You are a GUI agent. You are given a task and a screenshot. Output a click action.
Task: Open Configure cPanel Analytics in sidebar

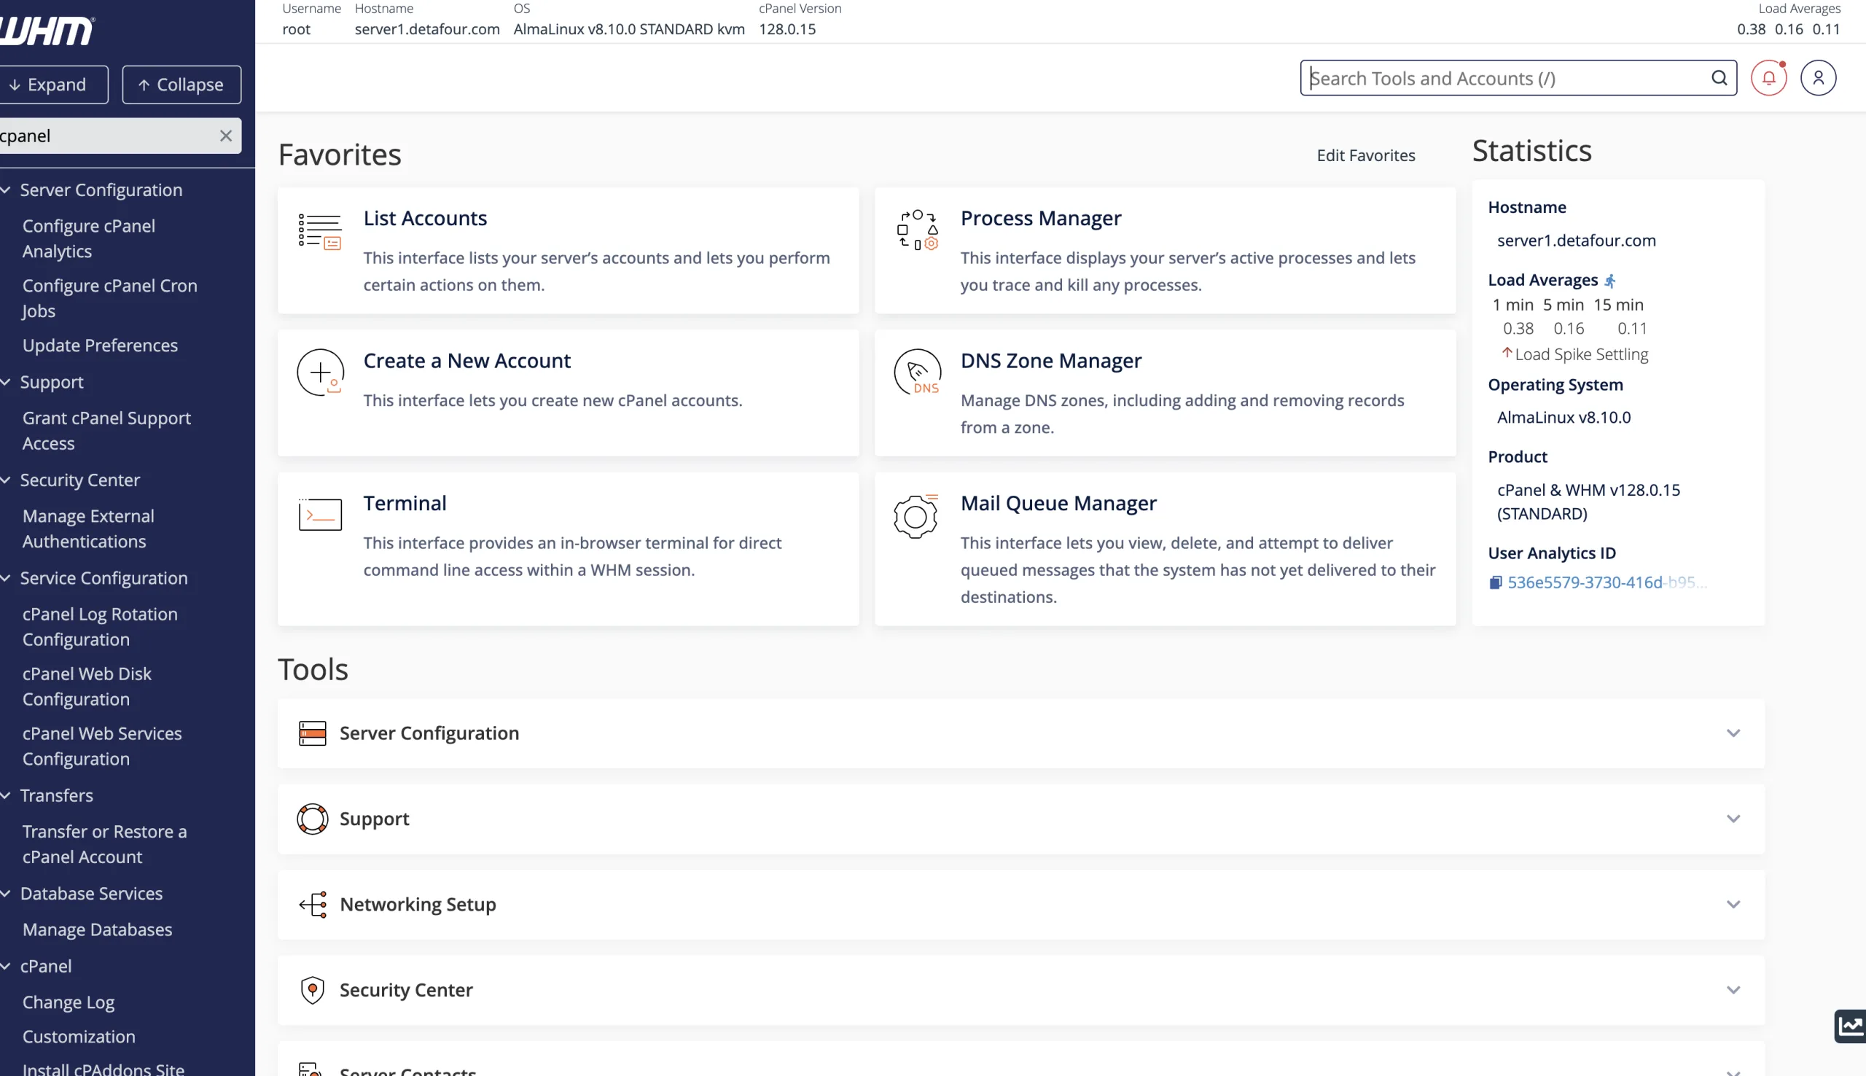pyautogui.click(x=89, y=238)
